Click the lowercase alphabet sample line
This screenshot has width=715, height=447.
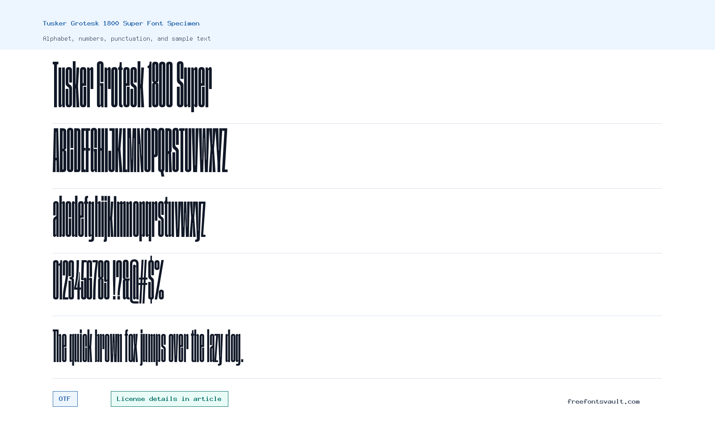coord(129,218)
